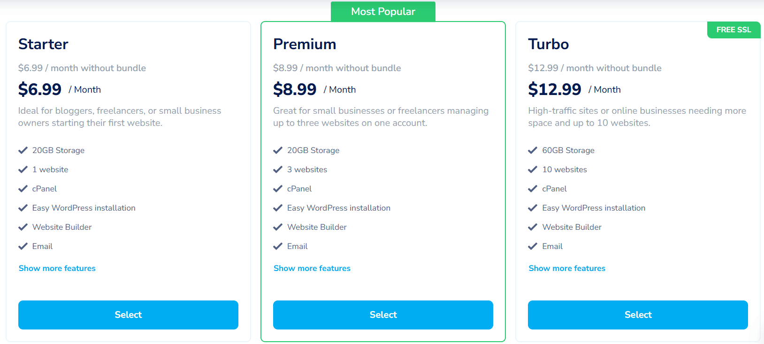
Task: Expand Show more features under Premium plan
Action: (312, 268)
